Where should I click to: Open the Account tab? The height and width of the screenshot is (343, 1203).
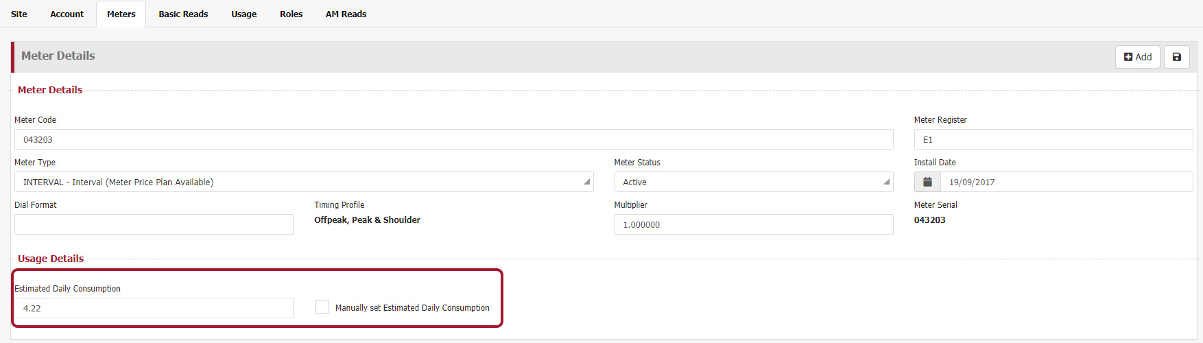(67, 14)
